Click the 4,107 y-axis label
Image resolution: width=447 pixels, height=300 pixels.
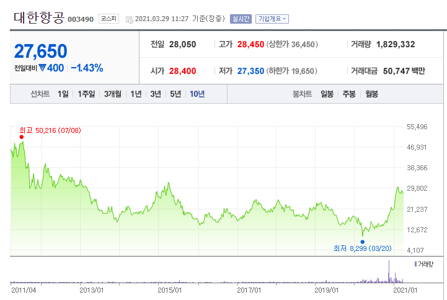tap(415, 250)
